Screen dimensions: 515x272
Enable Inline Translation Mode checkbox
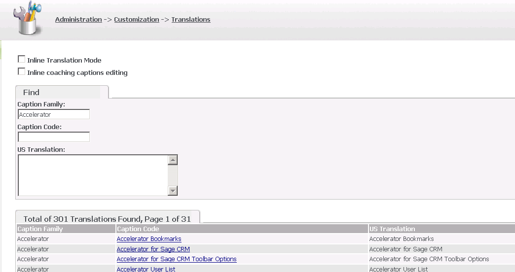coord(21,59)
